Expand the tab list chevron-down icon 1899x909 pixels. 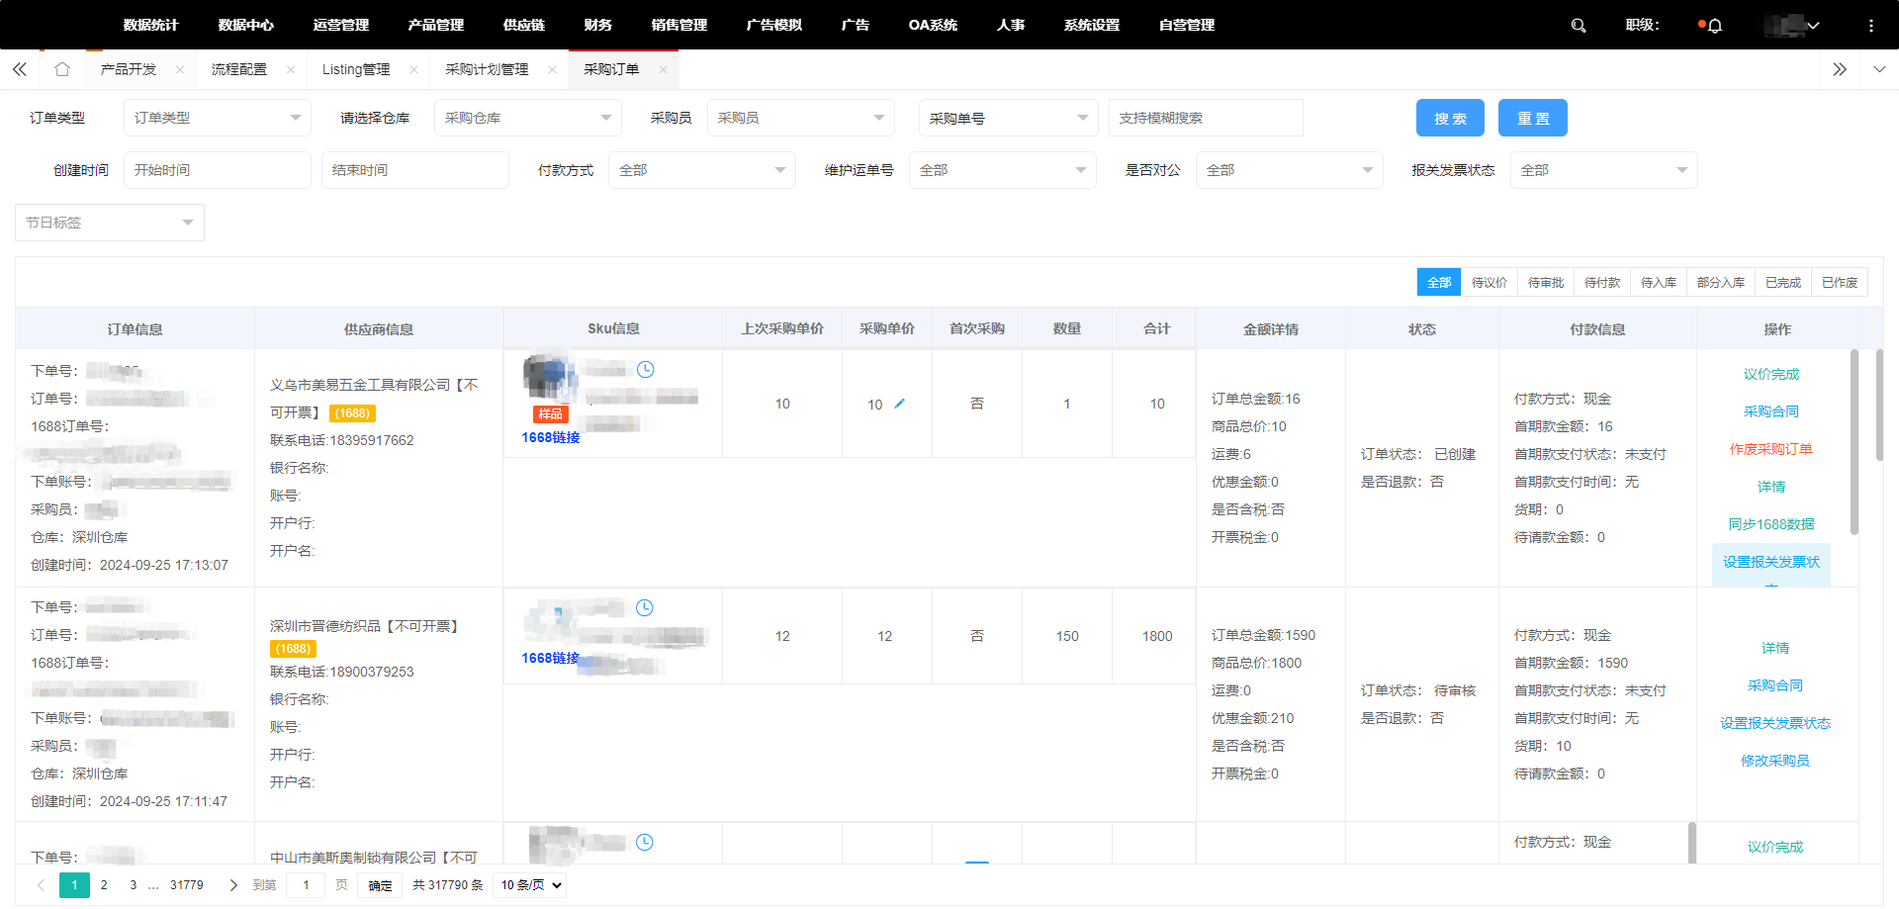pyautogui.click(x=1877, y=69)
